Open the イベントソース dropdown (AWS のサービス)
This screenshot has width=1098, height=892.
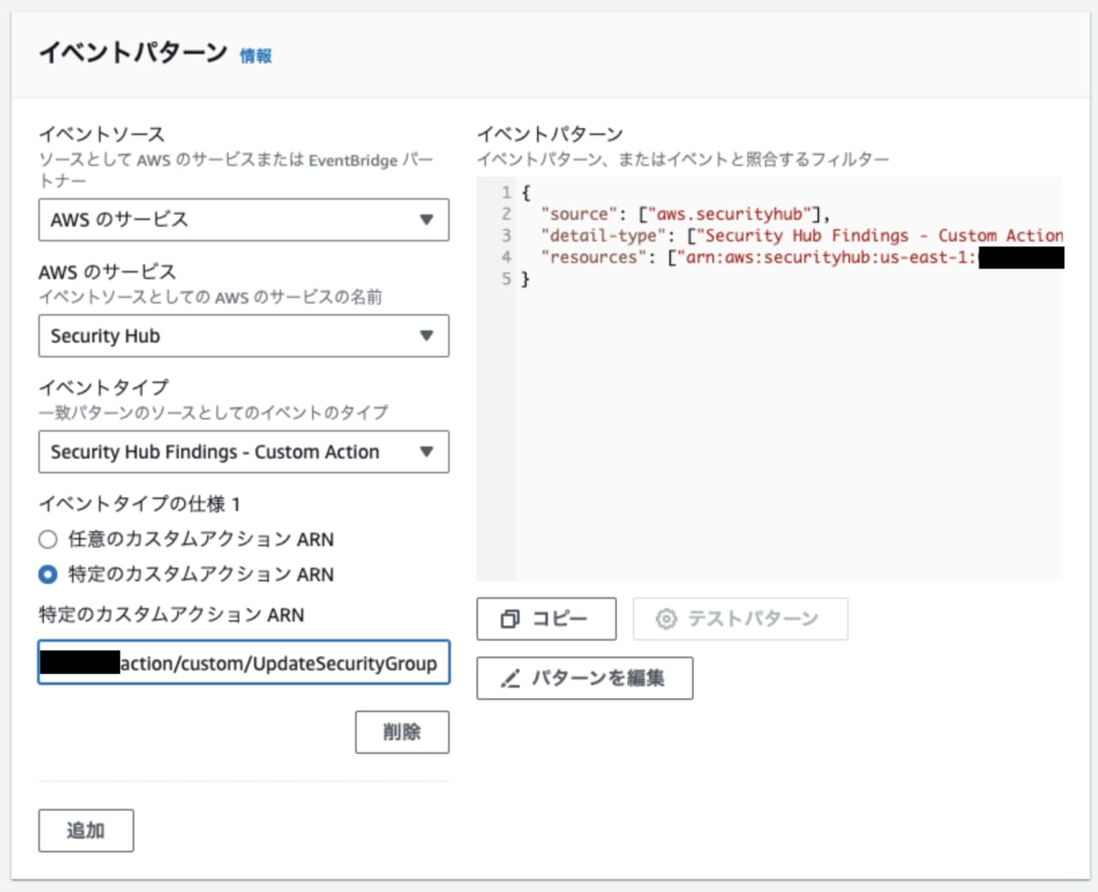tap(243, 220)
